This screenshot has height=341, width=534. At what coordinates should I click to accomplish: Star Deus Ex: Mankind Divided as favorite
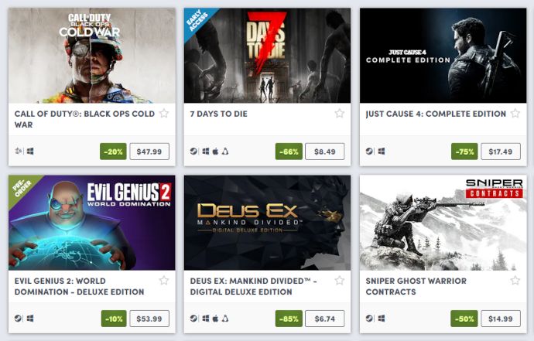pos(339,281)
